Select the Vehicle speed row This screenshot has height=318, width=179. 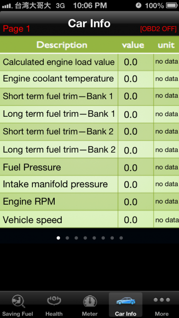pos(89,220)
